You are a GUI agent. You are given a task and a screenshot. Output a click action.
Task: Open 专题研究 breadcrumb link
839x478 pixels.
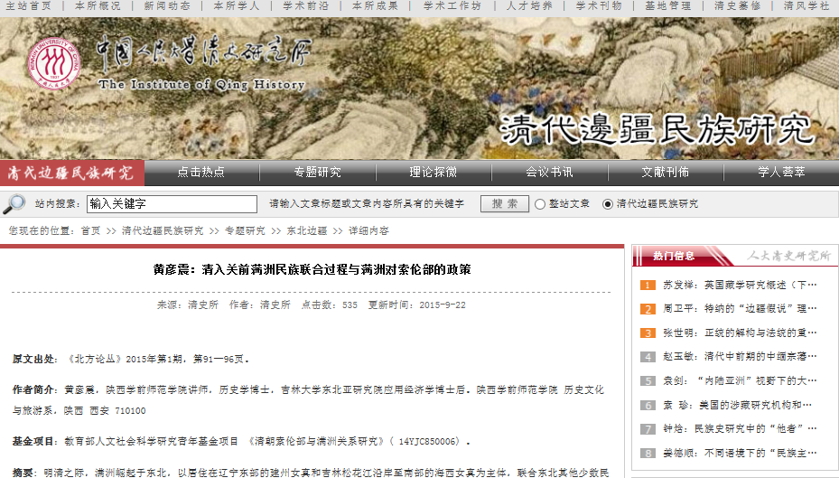pyautogui.click(x=245, y=230)
